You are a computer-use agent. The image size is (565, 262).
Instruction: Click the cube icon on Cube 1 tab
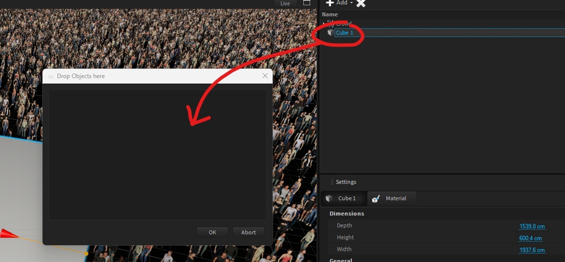tap(329, 199)
